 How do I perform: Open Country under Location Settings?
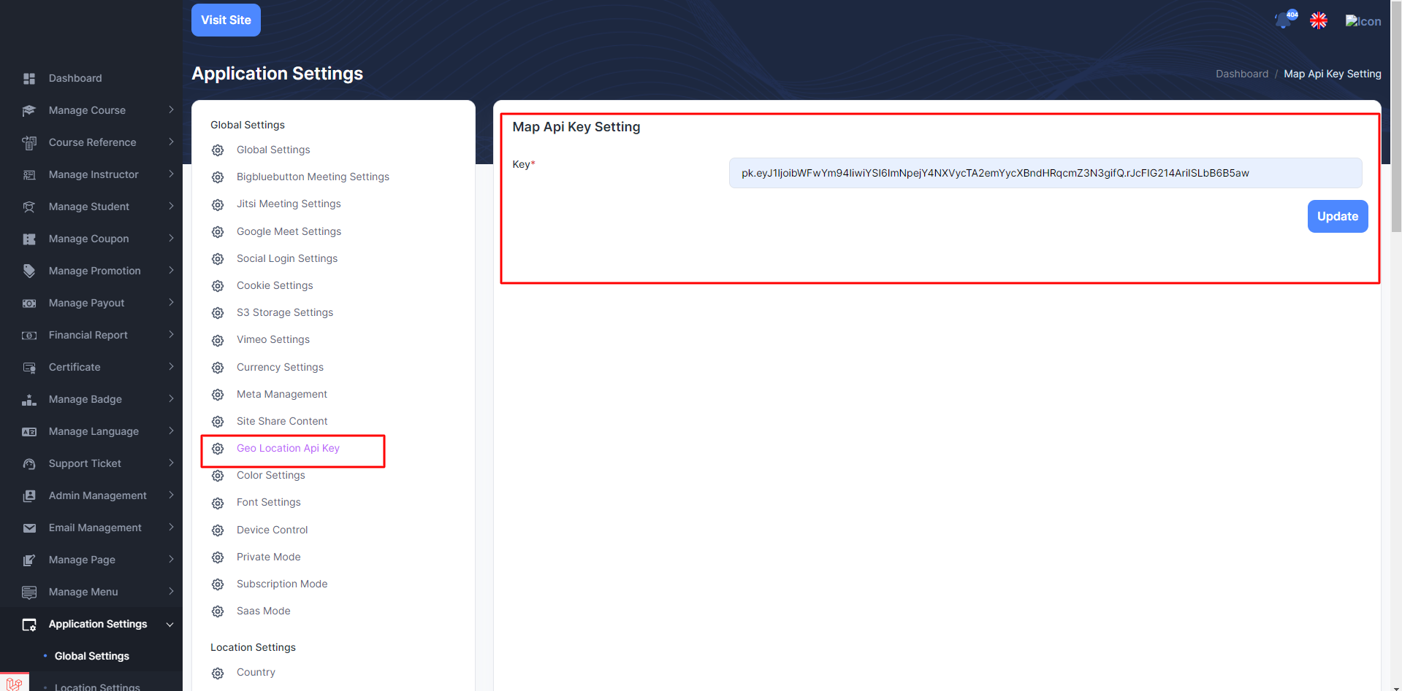256,672
